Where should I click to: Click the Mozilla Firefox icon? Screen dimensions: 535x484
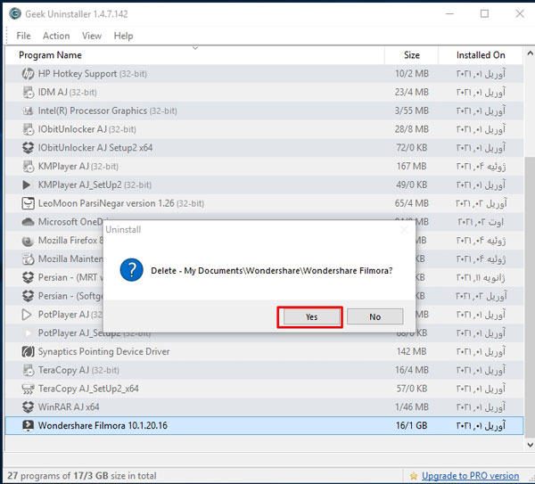coord(28,241)
